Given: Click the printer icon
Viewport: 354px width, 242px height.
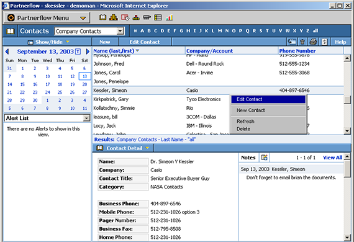Looking at the screenshot, I should coord(313,42).
